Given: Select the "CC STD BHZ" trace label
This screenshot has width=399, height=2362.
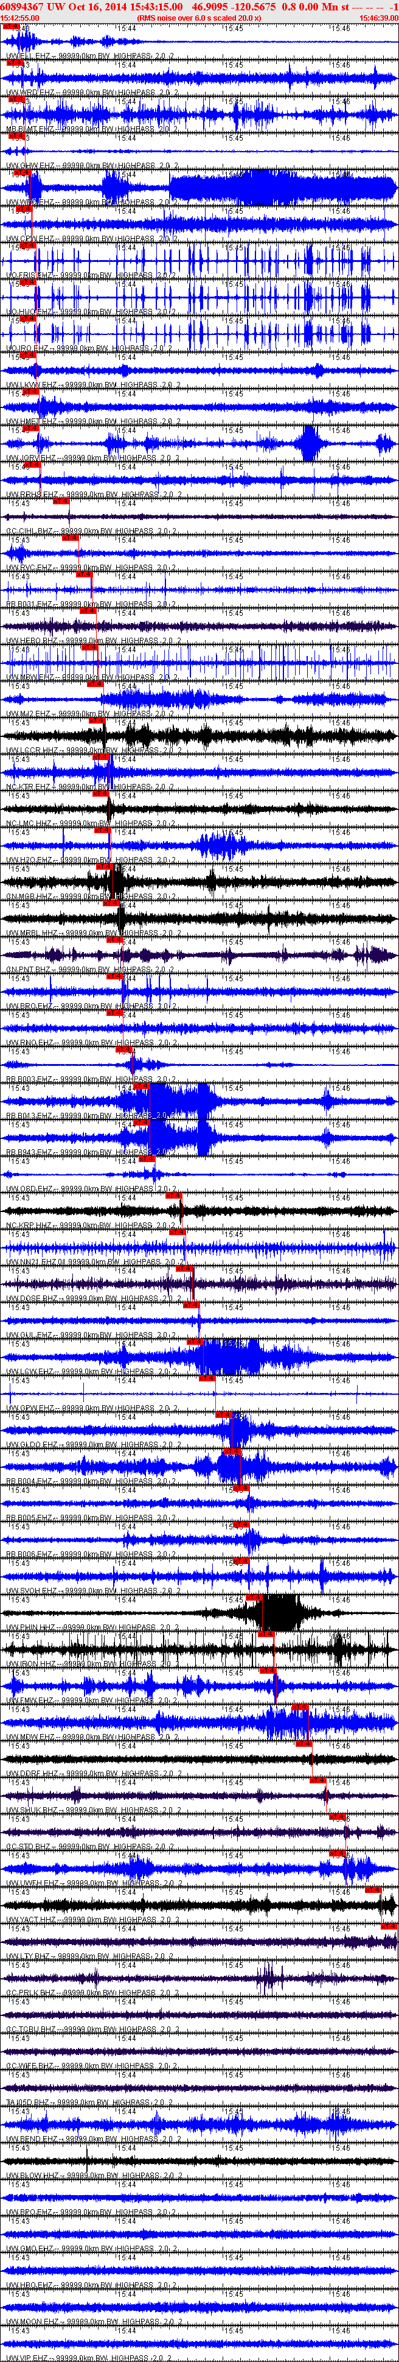Looking at the screenshot, I should click(92, 1847).
